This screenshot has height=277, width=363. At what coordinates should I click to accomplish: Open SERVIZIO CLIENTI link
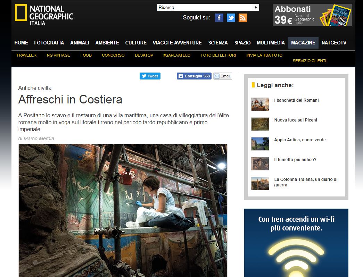pos(309,61)
